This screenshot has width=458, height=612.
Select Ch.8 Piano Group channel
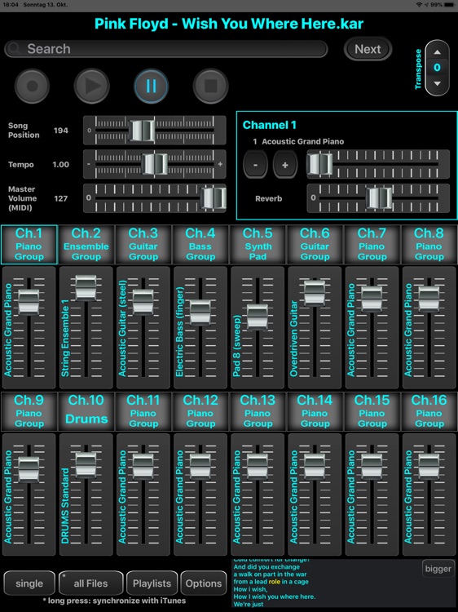point(429,245)
